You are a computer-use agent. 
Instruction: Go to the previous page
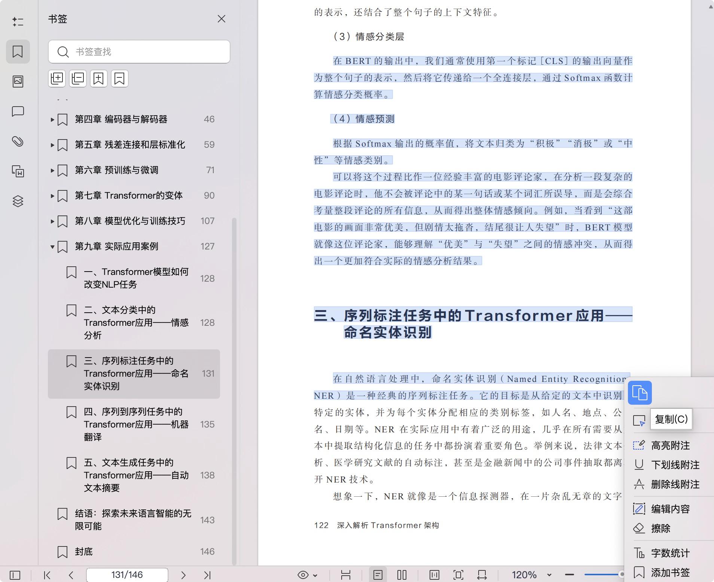pyautogui.click(x=71, y=575)
